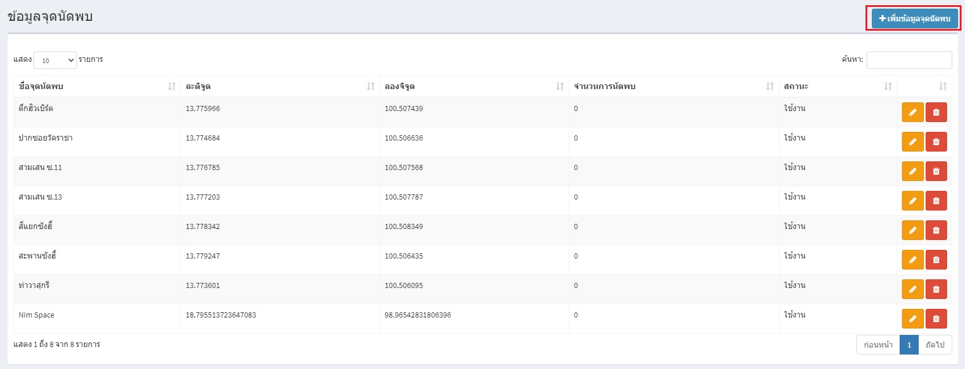Edit the สามเสน ซ.13 row
This screenshot has height=369, width=965.
click(912, 201)
